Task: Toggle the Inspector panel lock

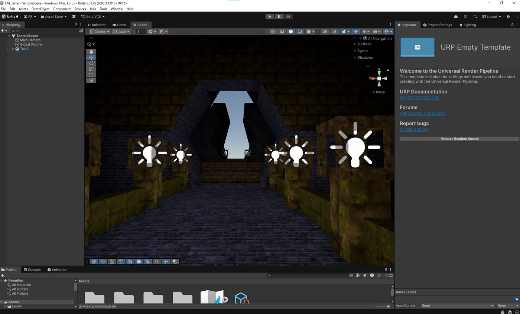Action: click(512, 25)
